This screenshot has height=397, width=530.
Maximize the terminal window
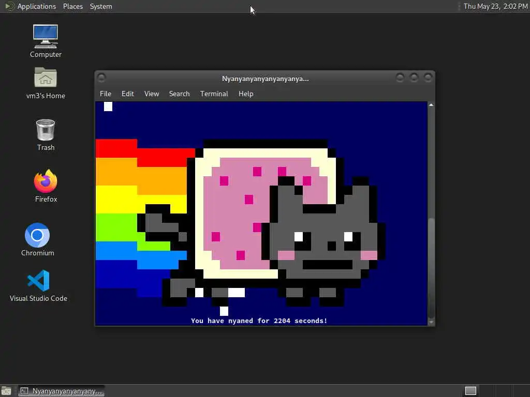[414, 78]
